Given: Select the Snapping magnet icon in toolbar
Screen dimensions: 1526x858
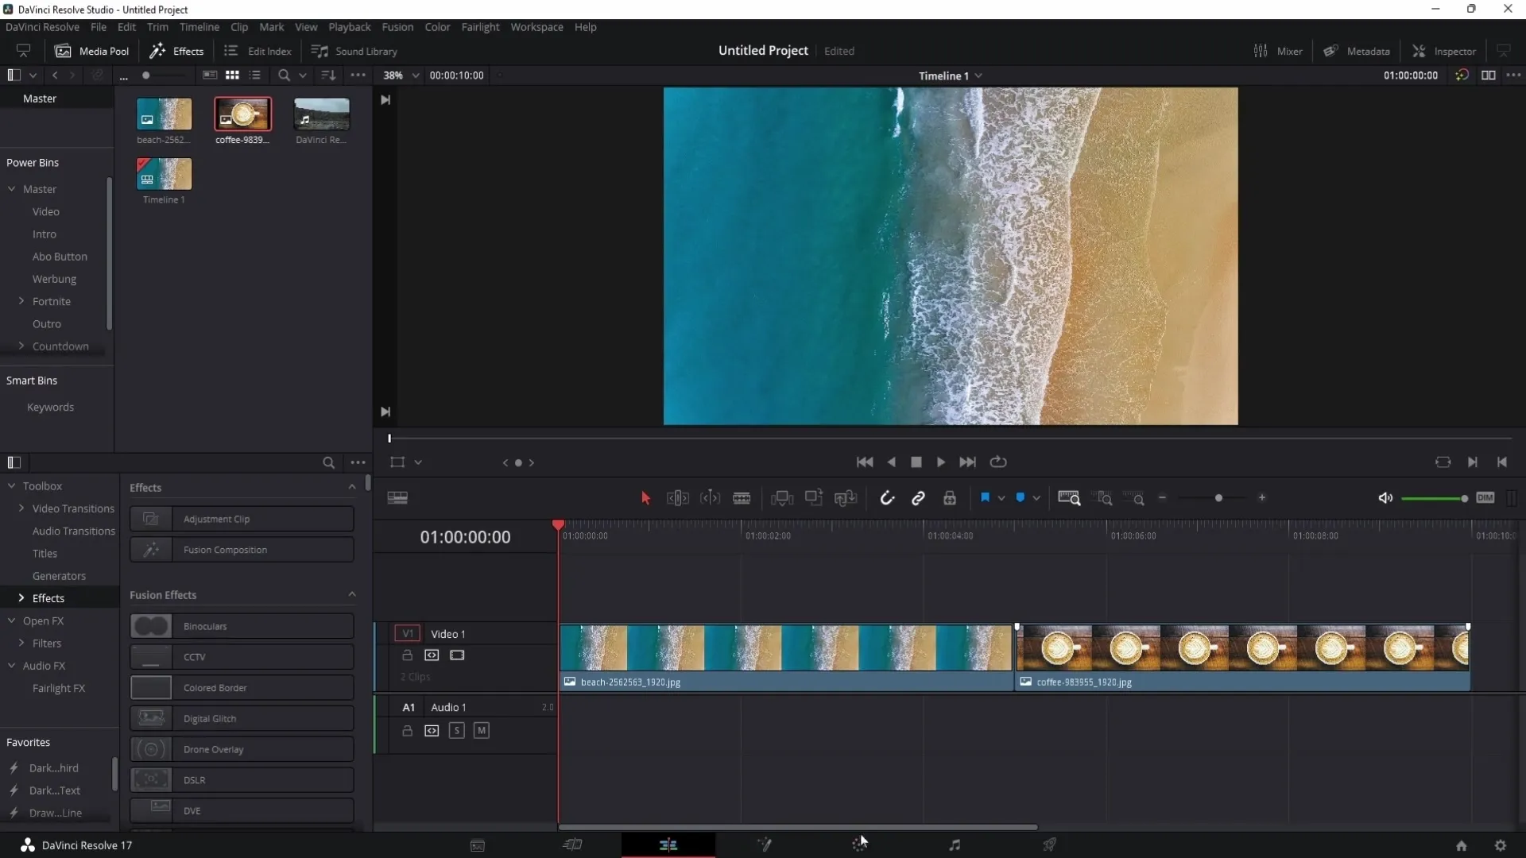Looking at the screenshot, I should 885,497.
